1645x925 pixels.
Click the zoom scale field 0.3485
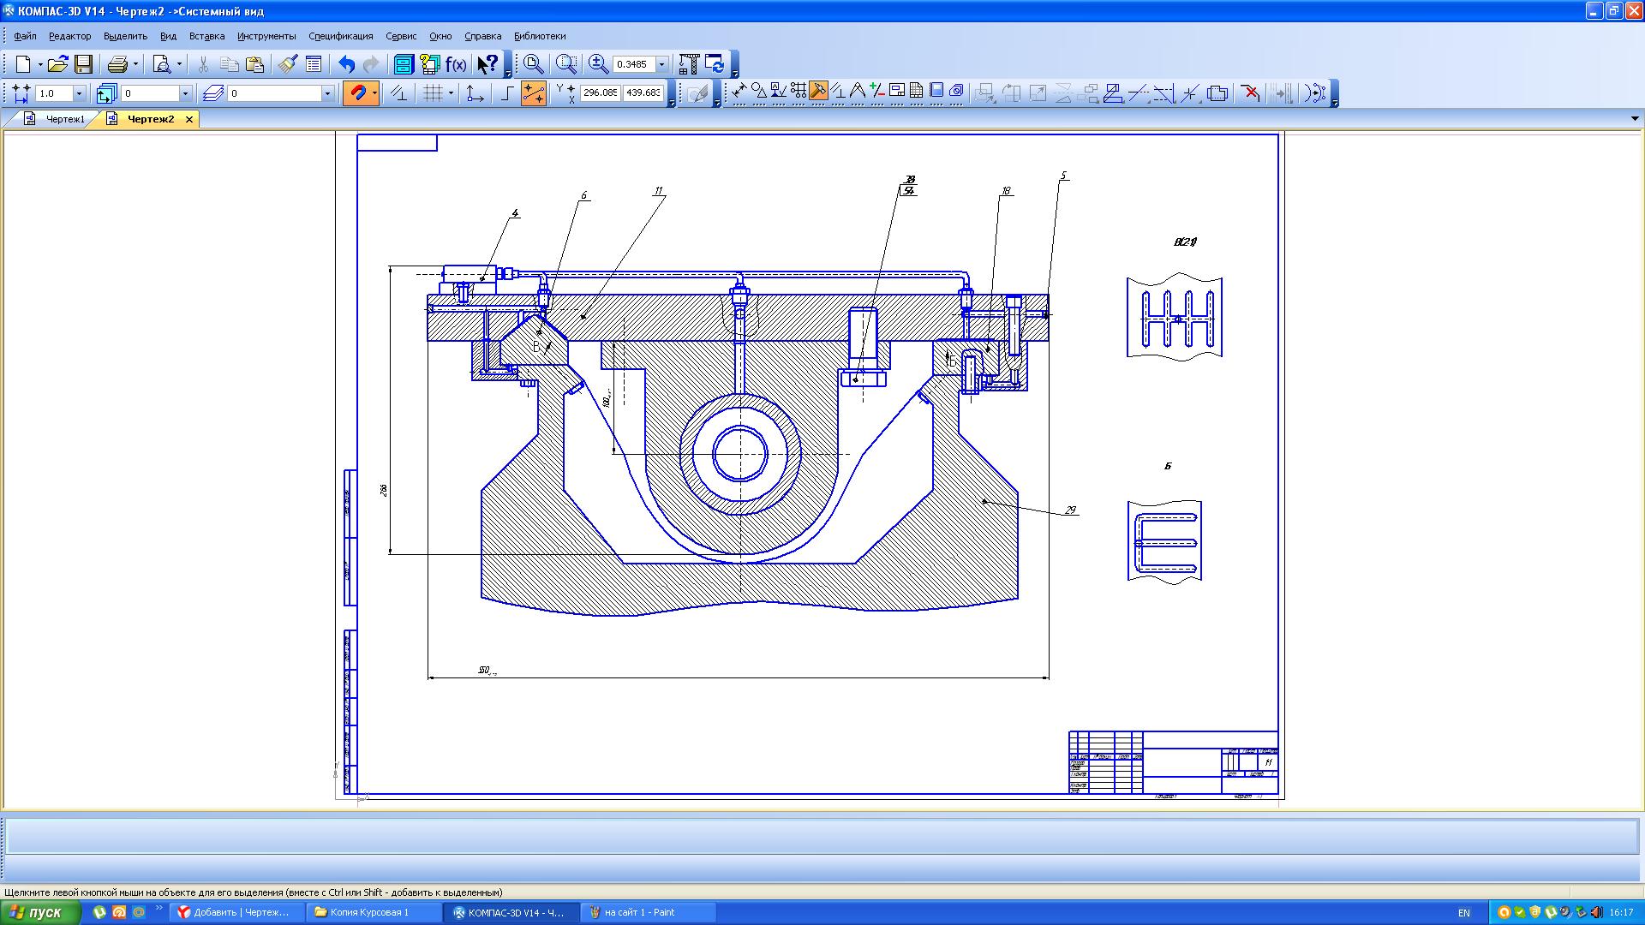point(634,64)
